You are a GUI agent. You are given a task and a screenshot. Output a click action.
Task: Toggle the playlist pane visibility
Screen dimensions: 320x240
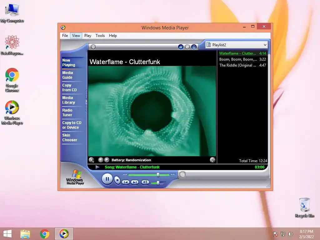pyautogui.click(x=194, y=47)
